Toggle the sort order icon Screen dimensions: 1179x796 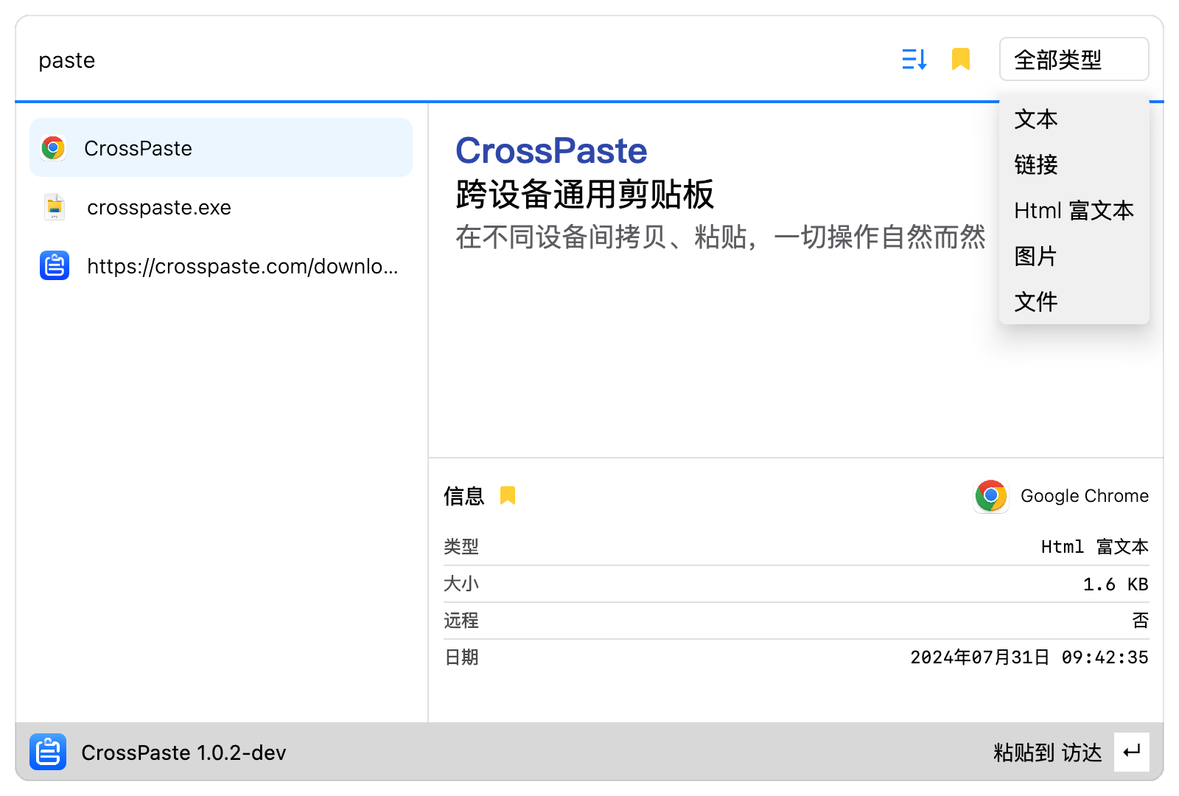[914, 59]
